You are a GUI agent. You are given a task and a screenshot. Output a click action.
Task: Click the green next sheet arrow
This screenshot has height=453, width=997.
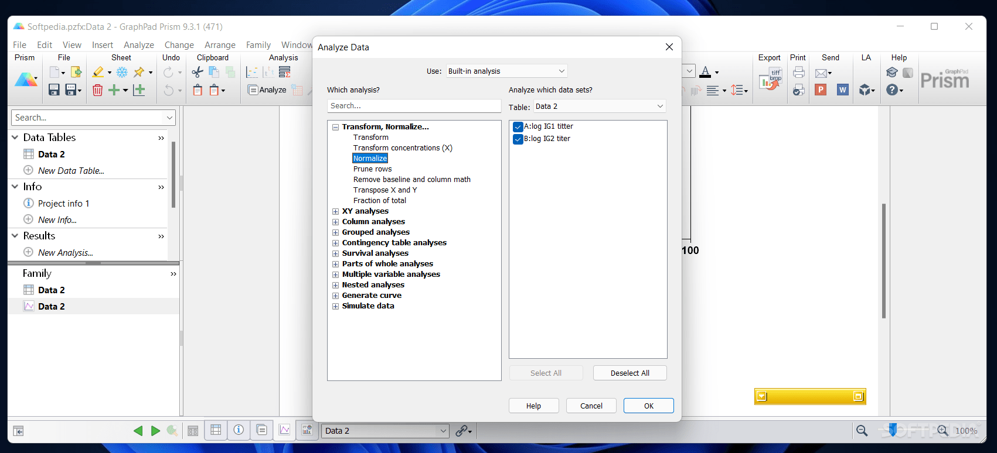point(155,431)
